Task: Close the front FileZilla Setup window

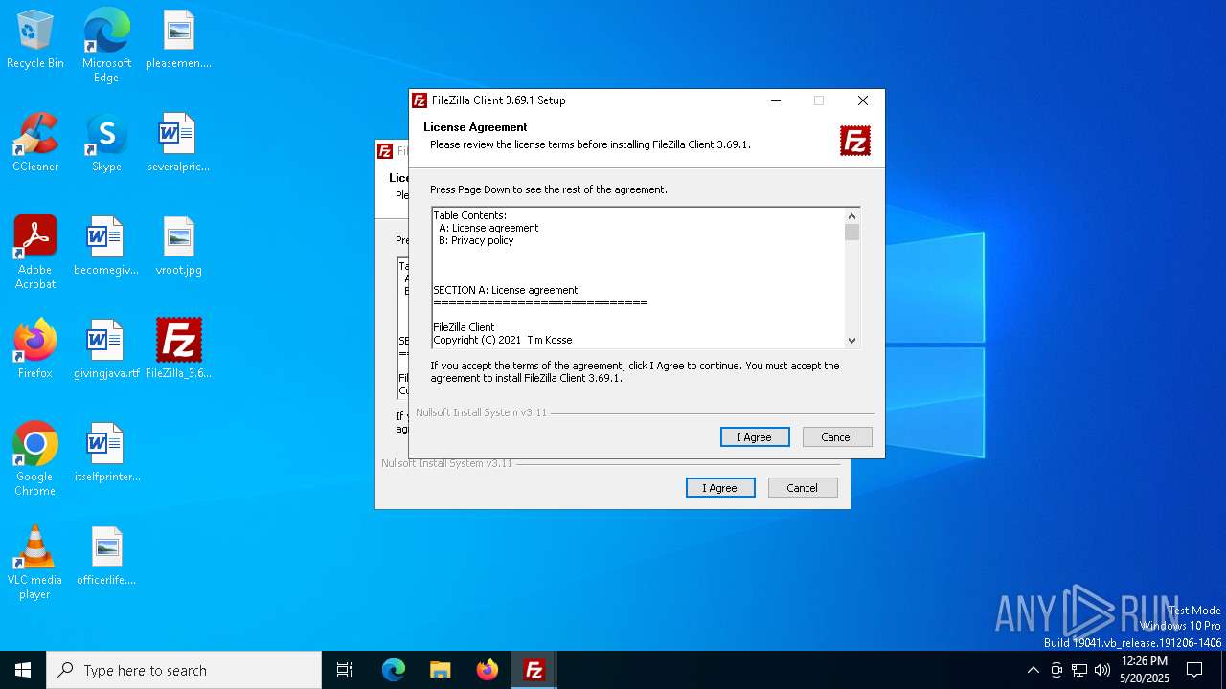Action: click(863, 100)
